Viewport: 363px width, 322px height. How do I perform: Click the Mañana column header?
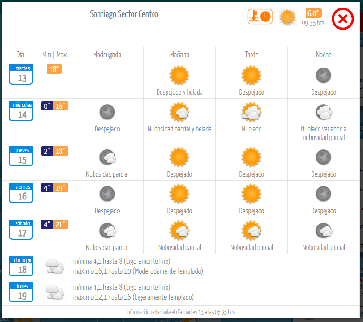(x=179, y=55)
